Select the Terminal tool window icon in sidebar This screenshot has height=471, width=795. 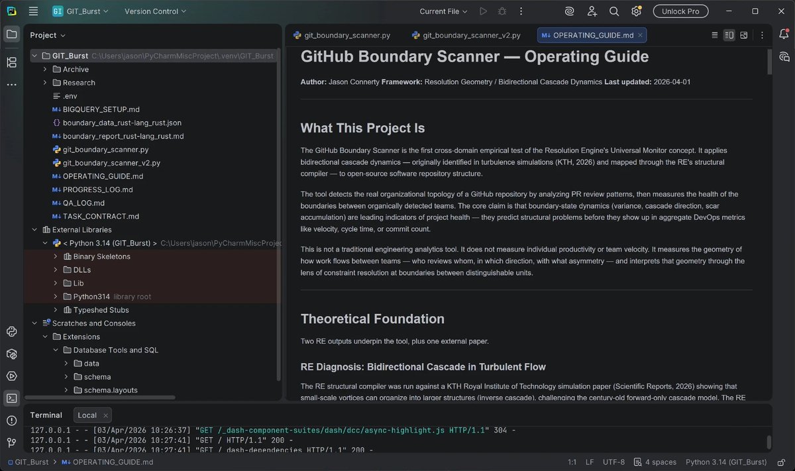11,398
